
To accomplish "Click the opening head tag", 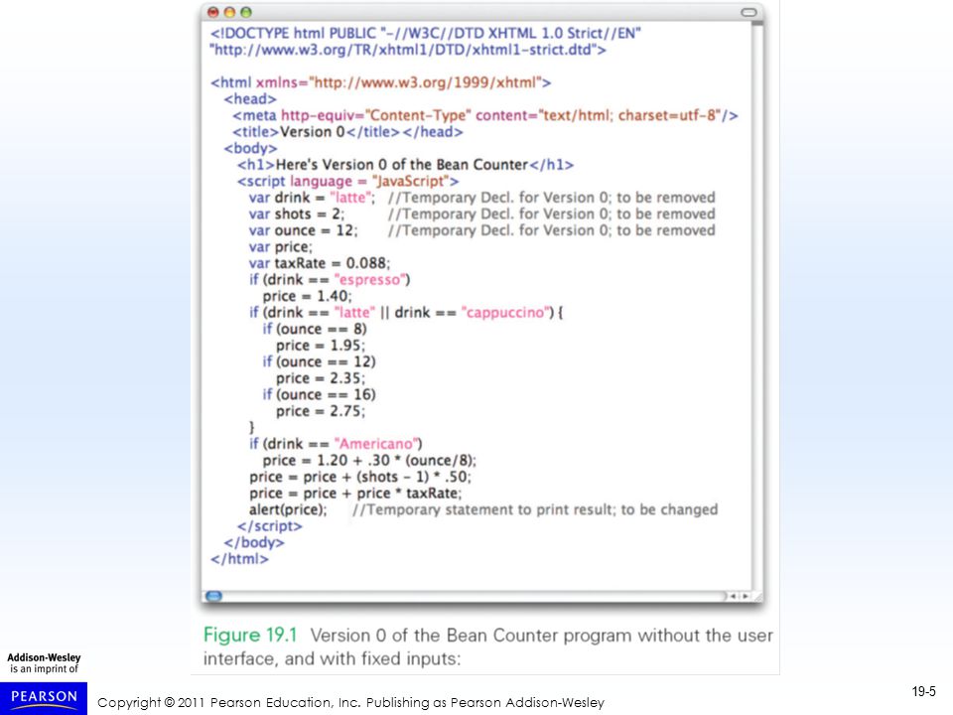I will coord(250,99).
